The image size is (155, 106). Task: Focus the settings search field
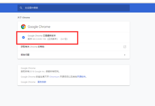74,8
